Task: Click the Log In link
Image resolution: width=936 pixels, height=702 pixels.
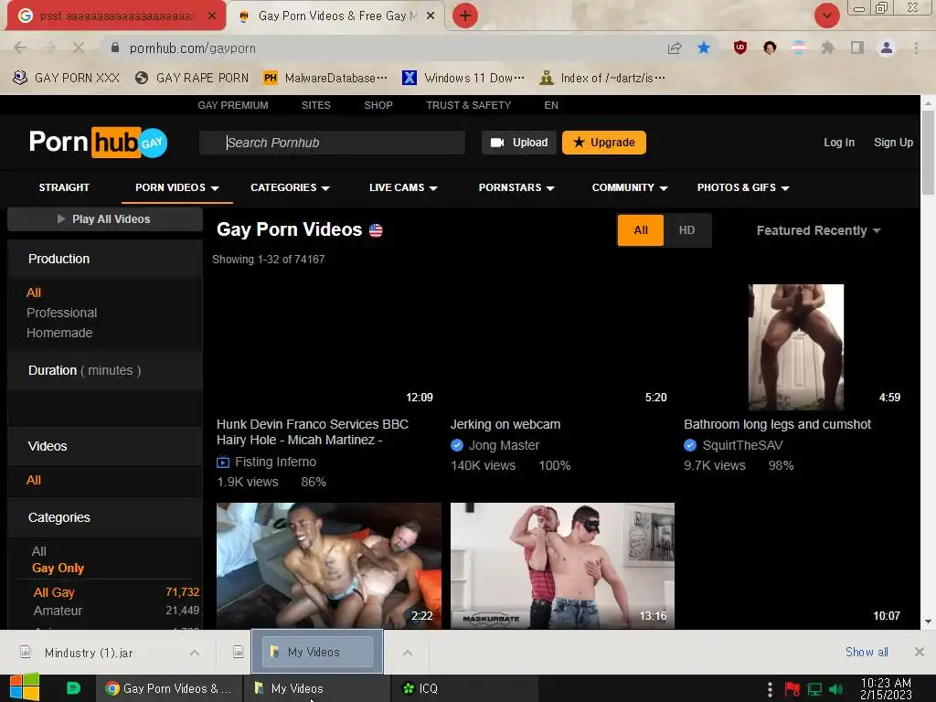Action: [839, 143]
